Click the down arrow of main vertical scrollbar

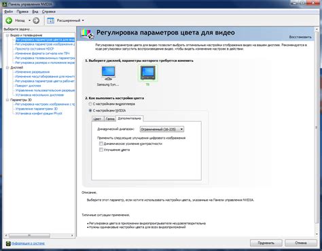pyautogui.click(x=317, y=234)
